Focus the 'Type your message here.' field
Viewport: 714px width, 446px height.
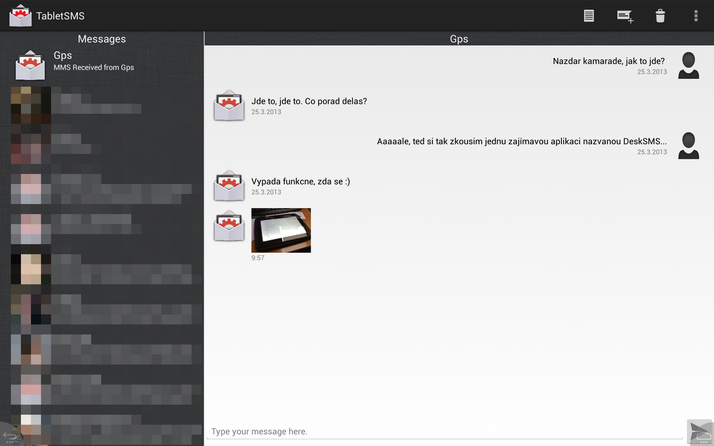coord(444,431)
